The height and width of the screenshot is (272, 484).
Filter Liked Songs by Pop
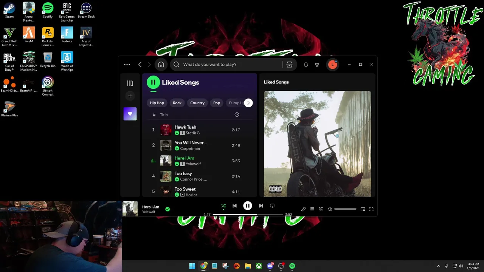pyautogui.click(x=217, y=103)
